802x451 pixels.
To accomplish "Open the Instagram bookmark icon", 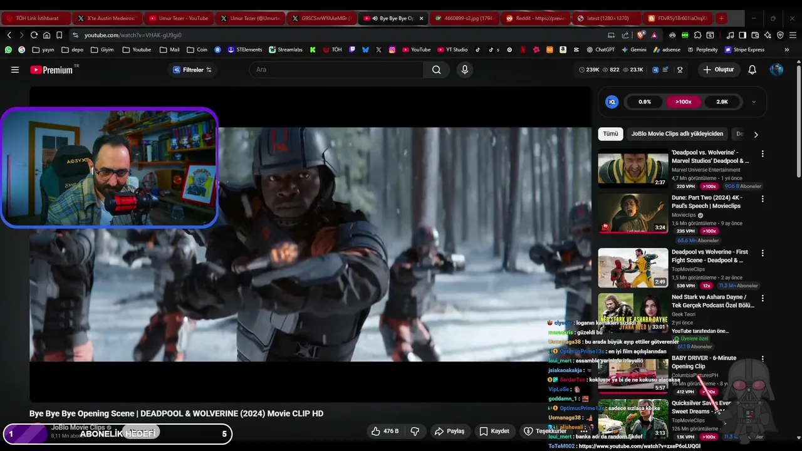I will point(392,49).
